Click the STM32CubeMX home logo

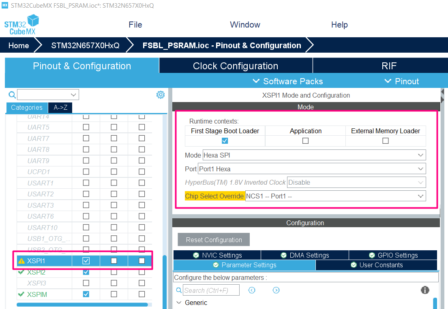pyautogui.click(x=21, y=25)
